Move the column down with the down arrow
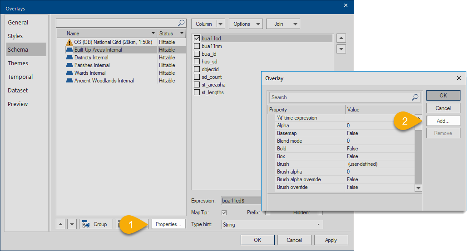Screen dimensions: 470x251 [x=341, y=49]
